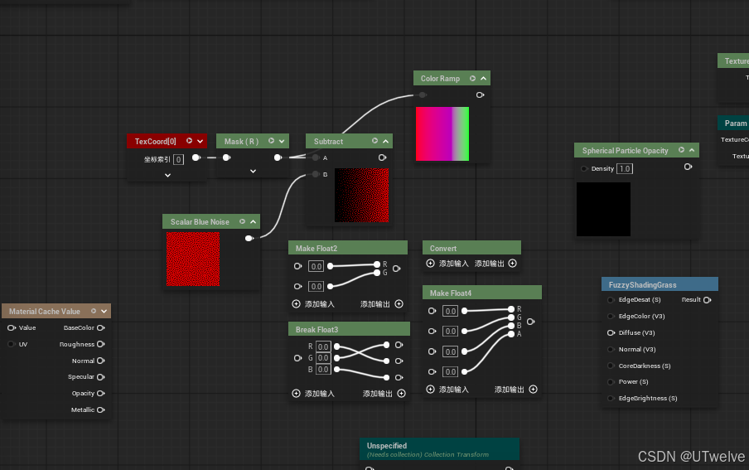Click the Scalar Blue Noise red preview
The image size is (749, 470).
click(x=193, y=259)
